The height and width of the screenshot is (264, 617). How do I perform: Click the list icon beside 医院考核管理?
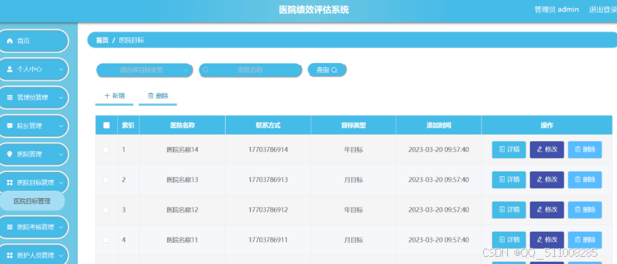pos(10,227)
